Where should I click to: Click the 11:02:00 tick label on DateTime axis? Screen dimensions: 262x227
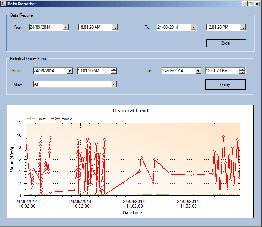(134, 206)
